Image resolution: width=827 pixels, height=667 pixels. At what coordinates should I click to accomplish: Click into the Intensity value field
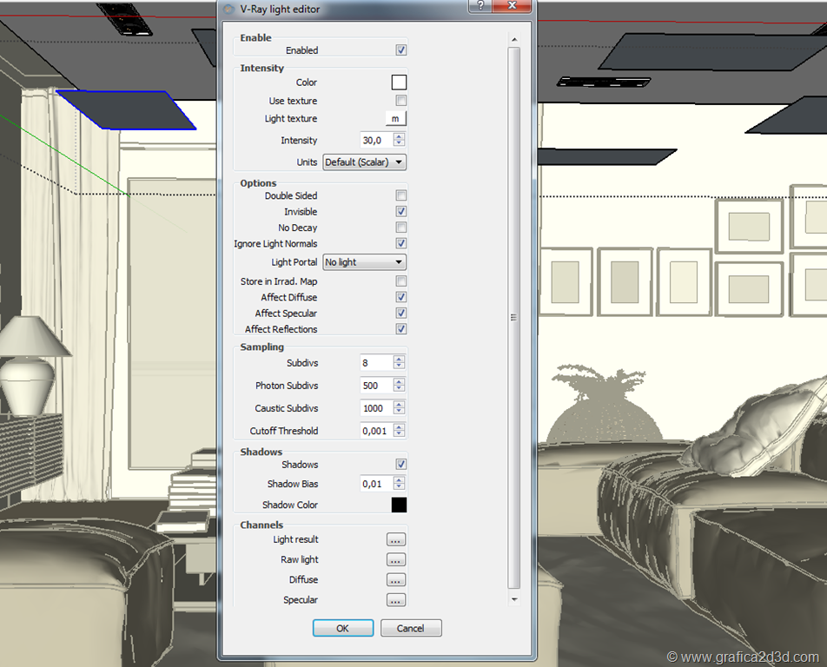pos(375,141)
